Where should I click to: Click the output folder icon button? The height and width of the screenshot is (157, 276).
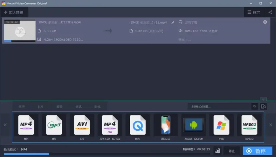click(218, 151)
